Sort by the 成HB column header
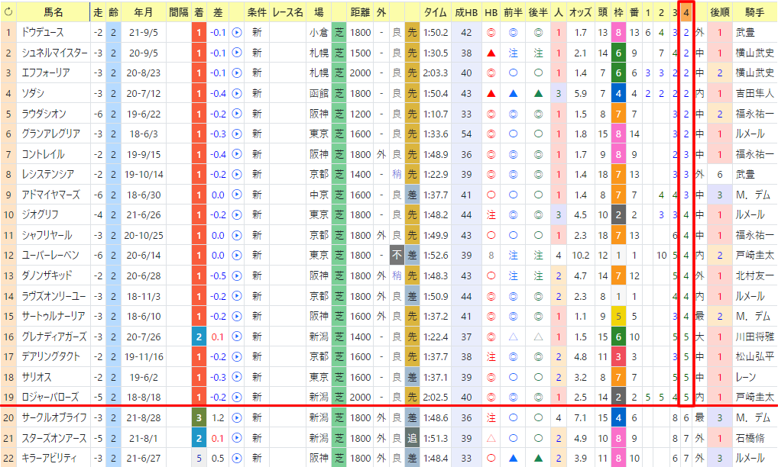778x467 pixels. (x=466, y=12)
